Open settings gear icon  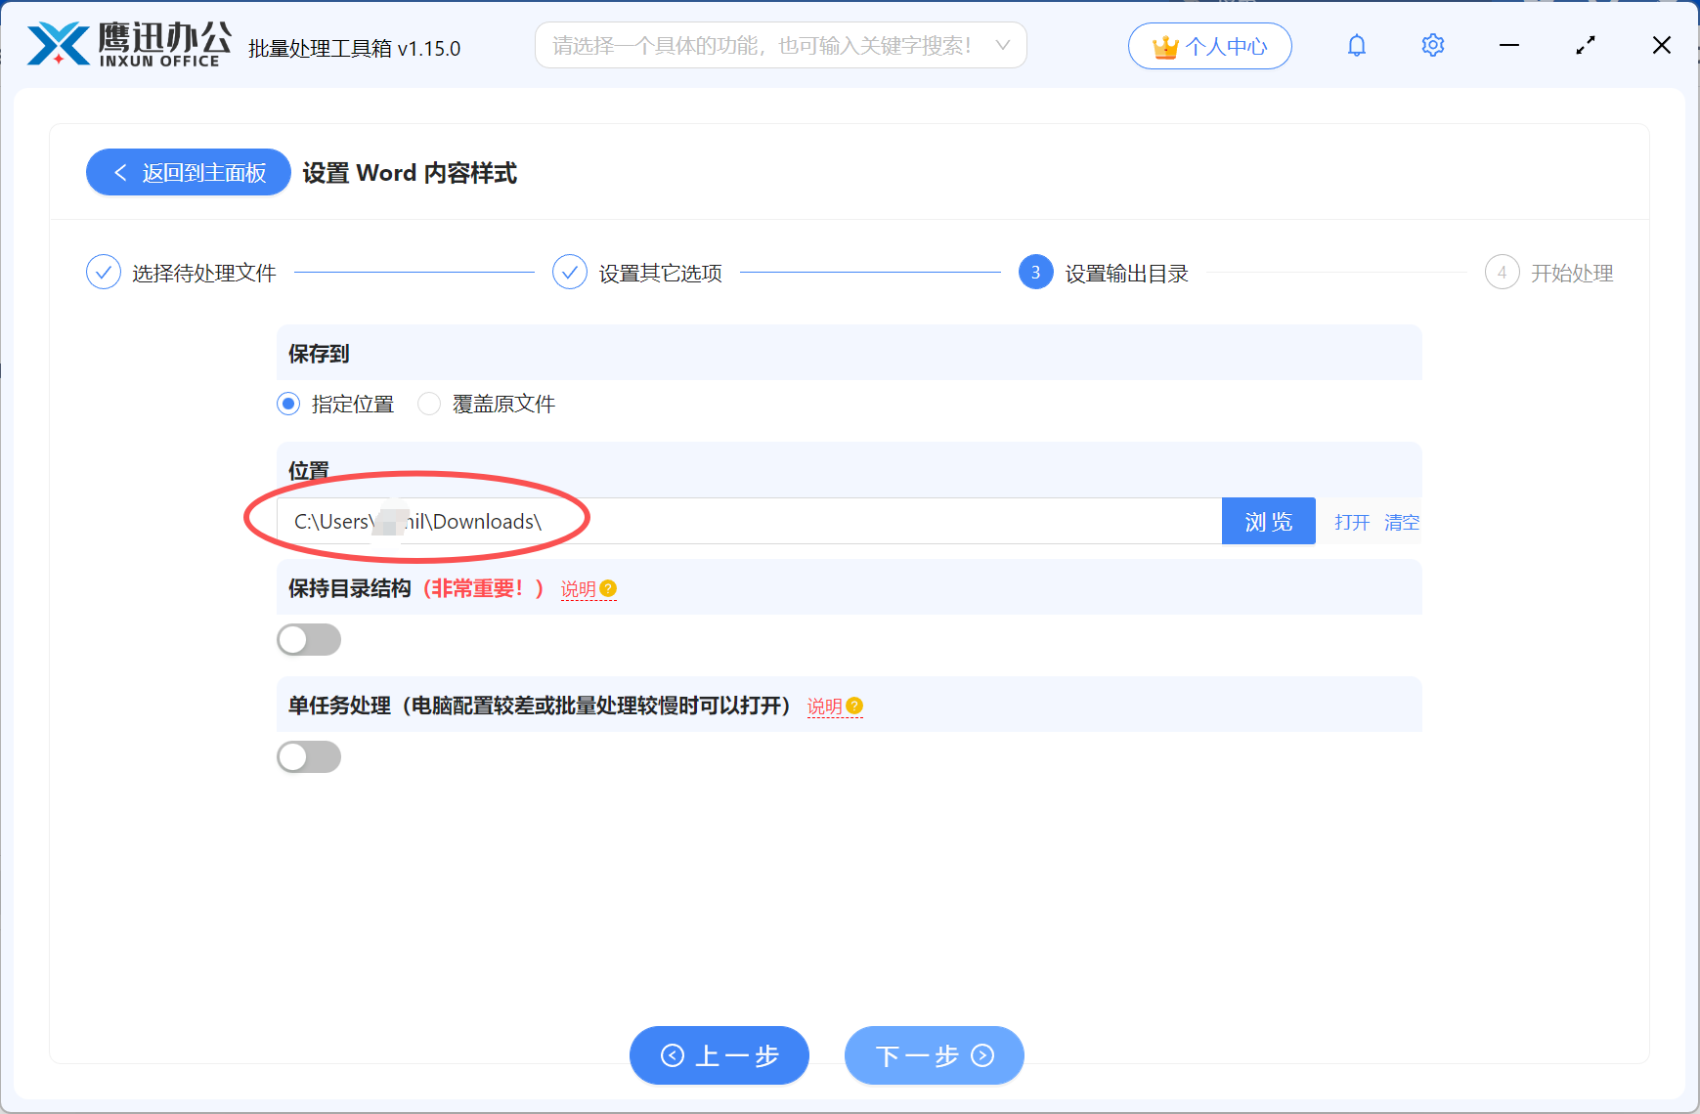pyautogui.click(x=1433, y=45)
